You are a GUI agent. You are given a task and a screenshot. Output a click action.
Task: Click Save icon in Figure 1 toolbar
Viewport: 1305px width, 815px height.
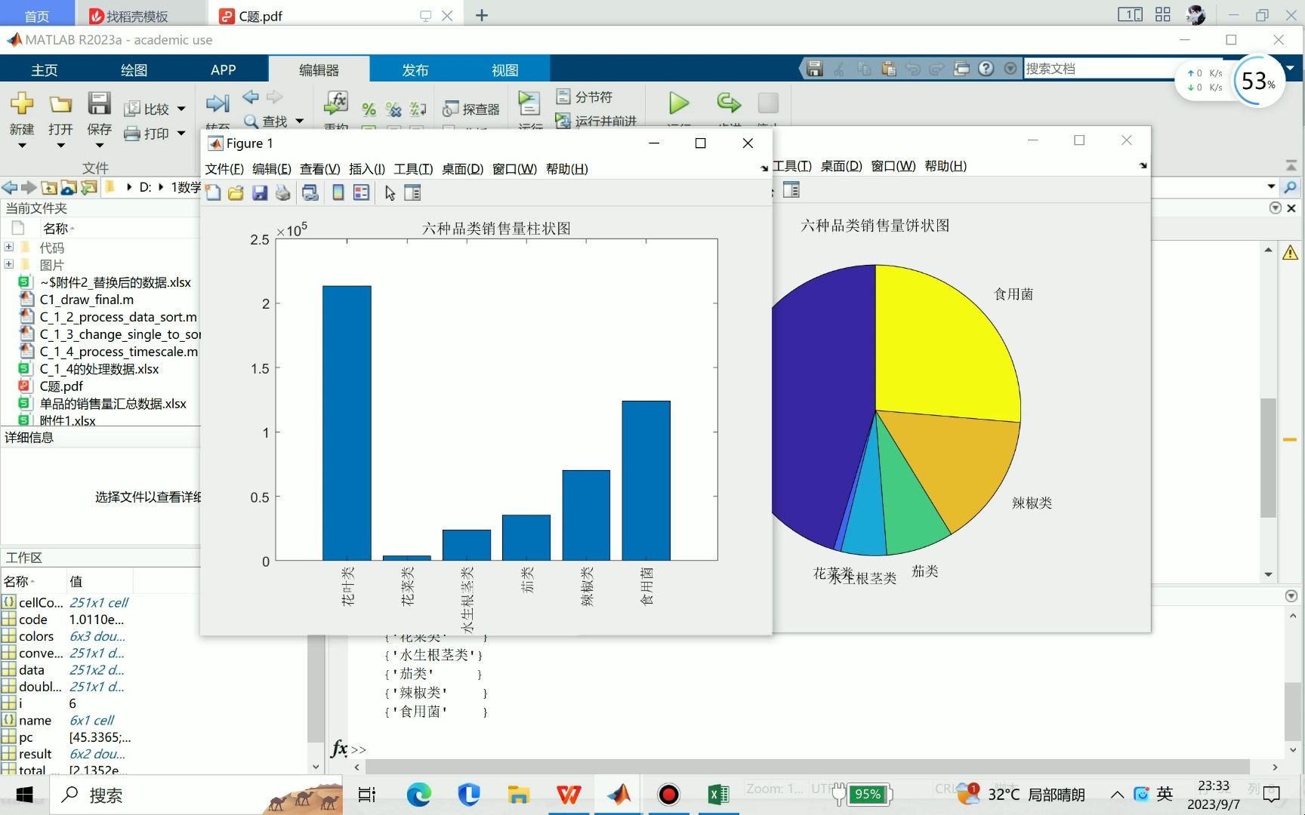point(260,193)
